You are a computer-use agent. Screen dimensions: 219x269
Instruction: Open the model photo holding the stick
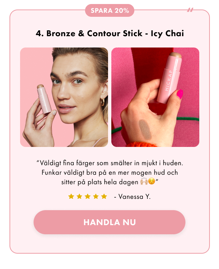(64, 97)
